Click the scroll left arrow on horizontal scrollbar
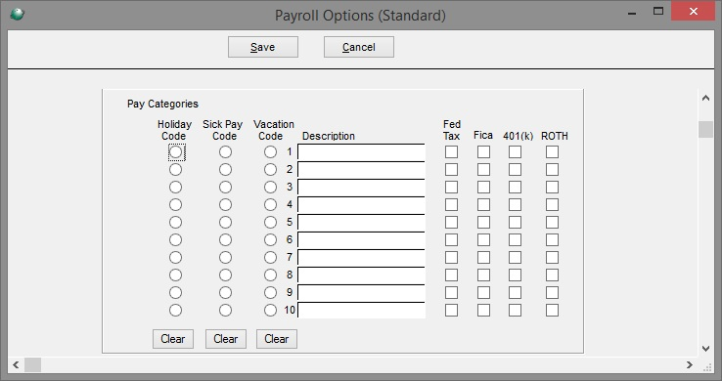 (x=16, y=365)
